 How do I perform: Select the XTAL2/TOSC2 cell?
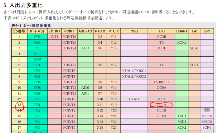tap(134, 76)
